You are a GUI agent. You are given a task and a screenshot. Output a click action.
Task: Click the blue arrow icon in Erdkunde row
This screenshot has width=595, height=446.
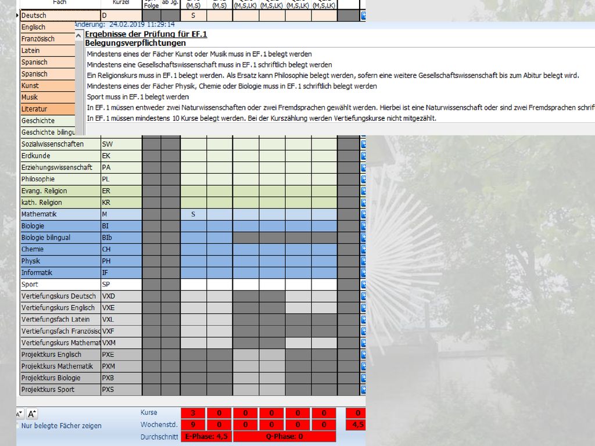click(x=363, y=156)
